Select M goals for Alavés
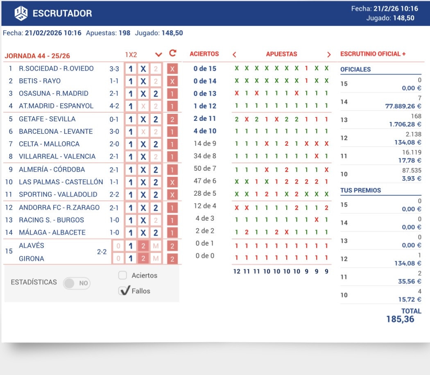The image size is (430, 375). coord(156,246)
